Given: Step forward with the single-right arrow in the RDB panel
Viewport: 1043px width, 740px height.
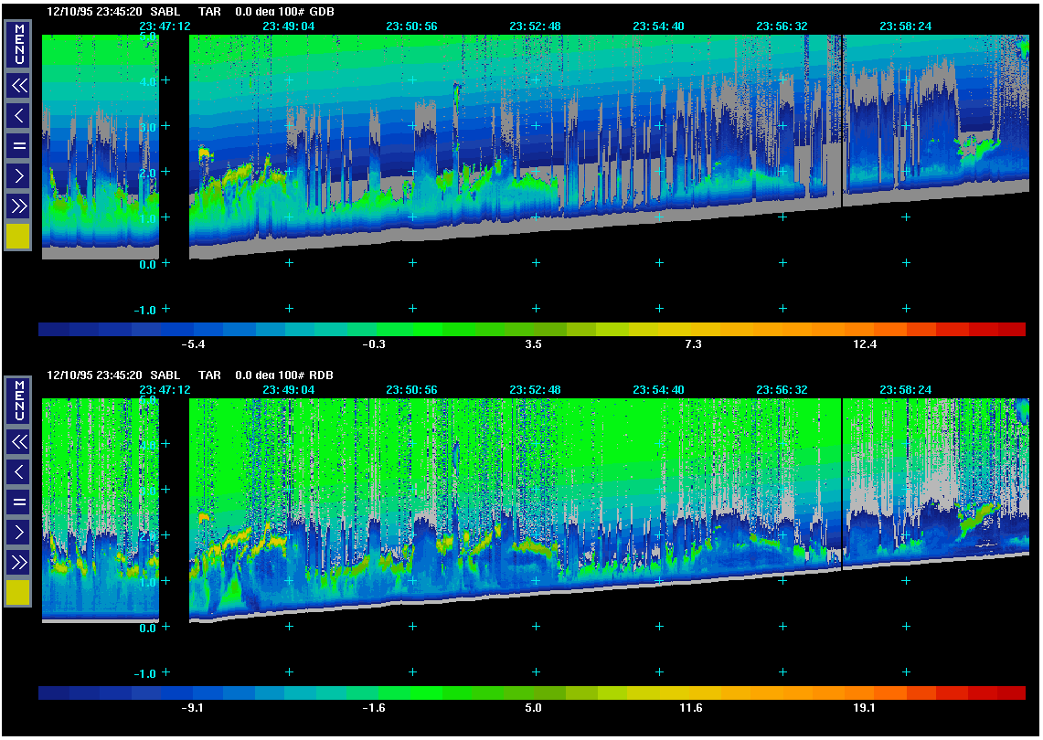Looking at the screenshot, I should click(x=18, y=532).
